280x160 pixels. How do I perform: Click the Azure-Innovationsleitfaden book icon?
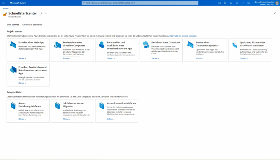click(102, 106)
